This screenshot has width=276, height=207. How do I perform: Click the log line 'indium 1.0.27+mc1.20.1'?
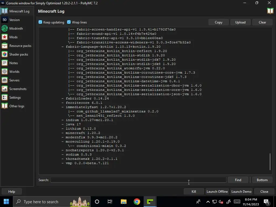tap(89, 120)
